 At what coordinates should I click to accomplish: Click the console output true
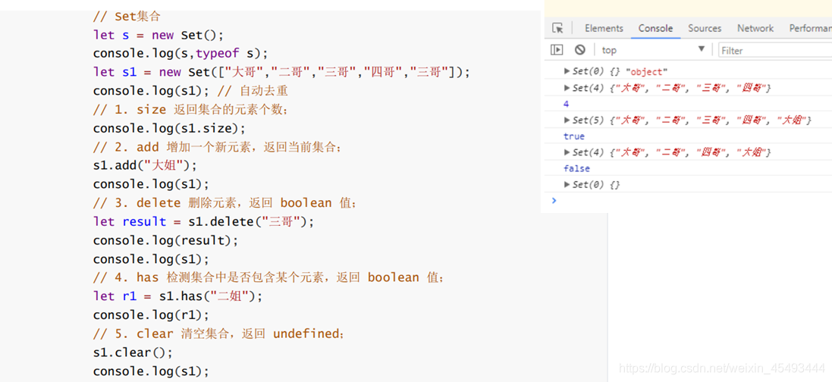coord(574,136)
